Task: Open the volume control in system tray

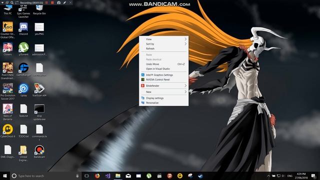Action: [x=283, y=175]
